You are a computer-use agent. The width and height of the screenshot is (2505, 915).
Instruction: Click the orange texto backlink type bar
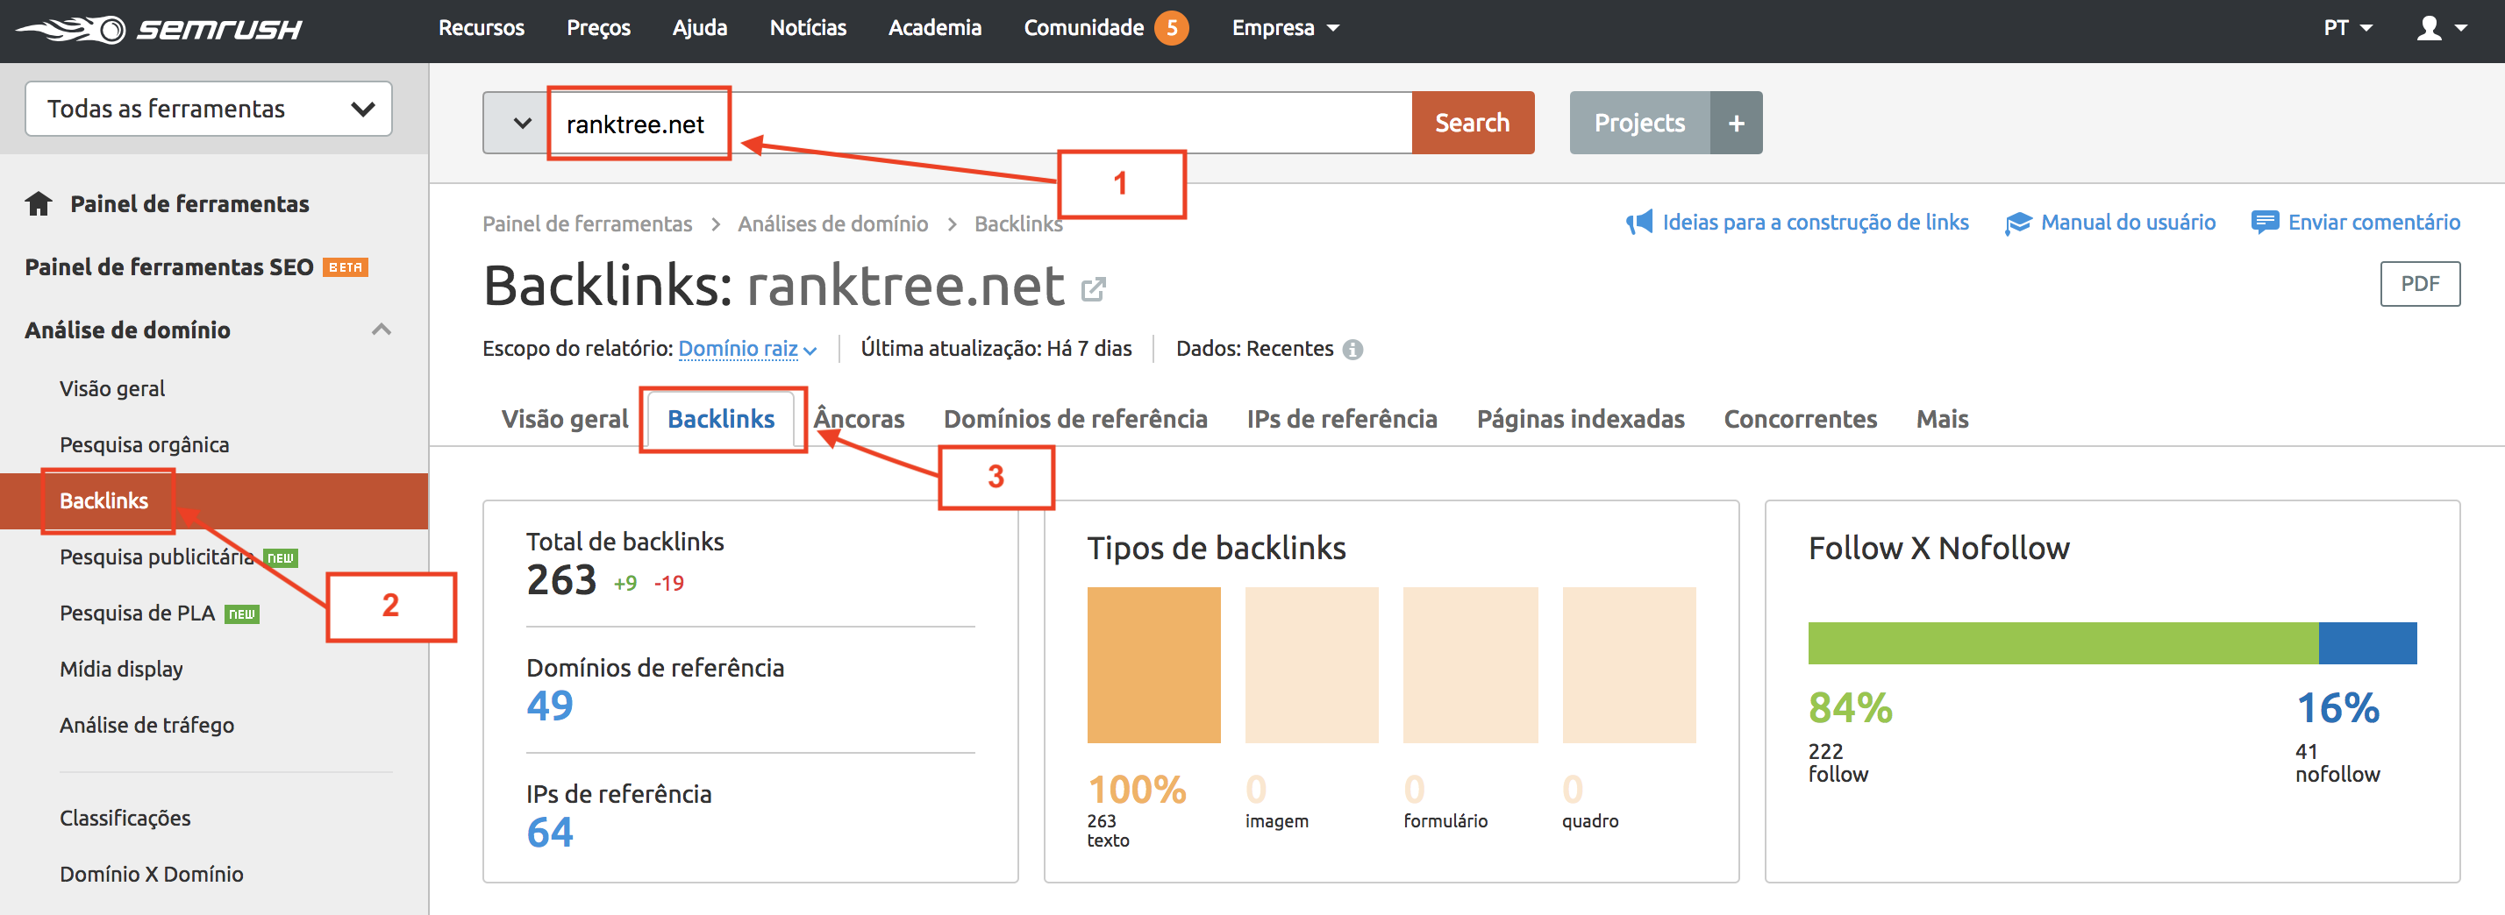click(1153, 665)
